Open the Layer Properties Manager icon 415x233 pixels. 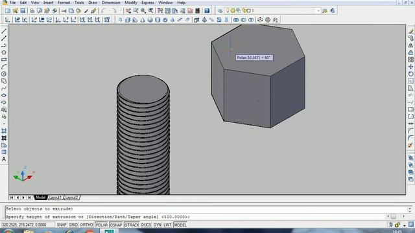click(x=220, y=11)
